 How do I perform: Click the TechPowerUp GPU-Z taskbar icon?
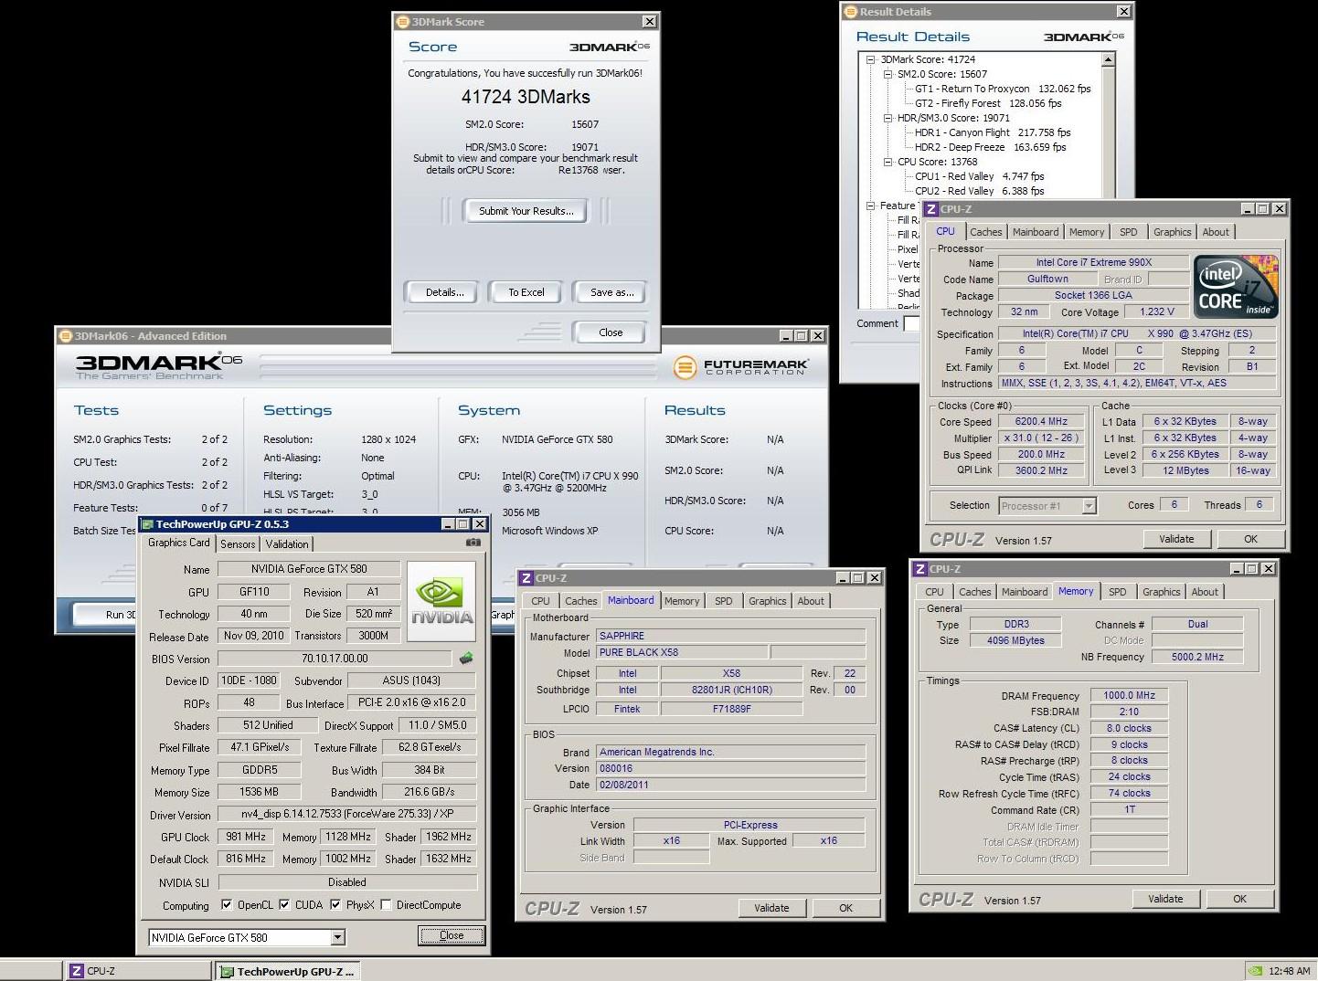coord(227,972)
